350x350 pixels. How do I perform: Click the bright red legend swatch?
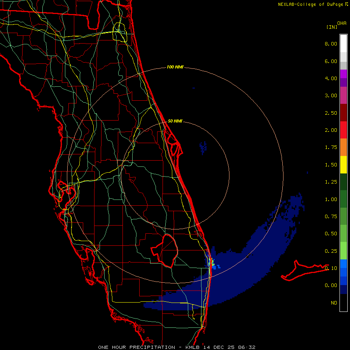point(343,130)
